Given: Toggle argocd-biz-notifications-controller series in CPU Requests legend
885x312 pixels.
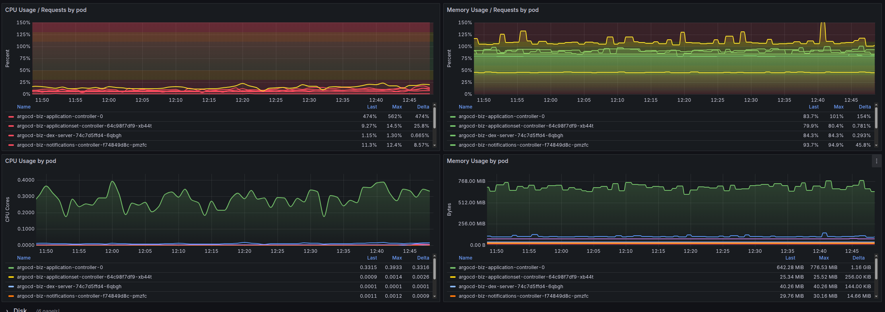Looking at the screenshot, I should (x=82, y=145).
